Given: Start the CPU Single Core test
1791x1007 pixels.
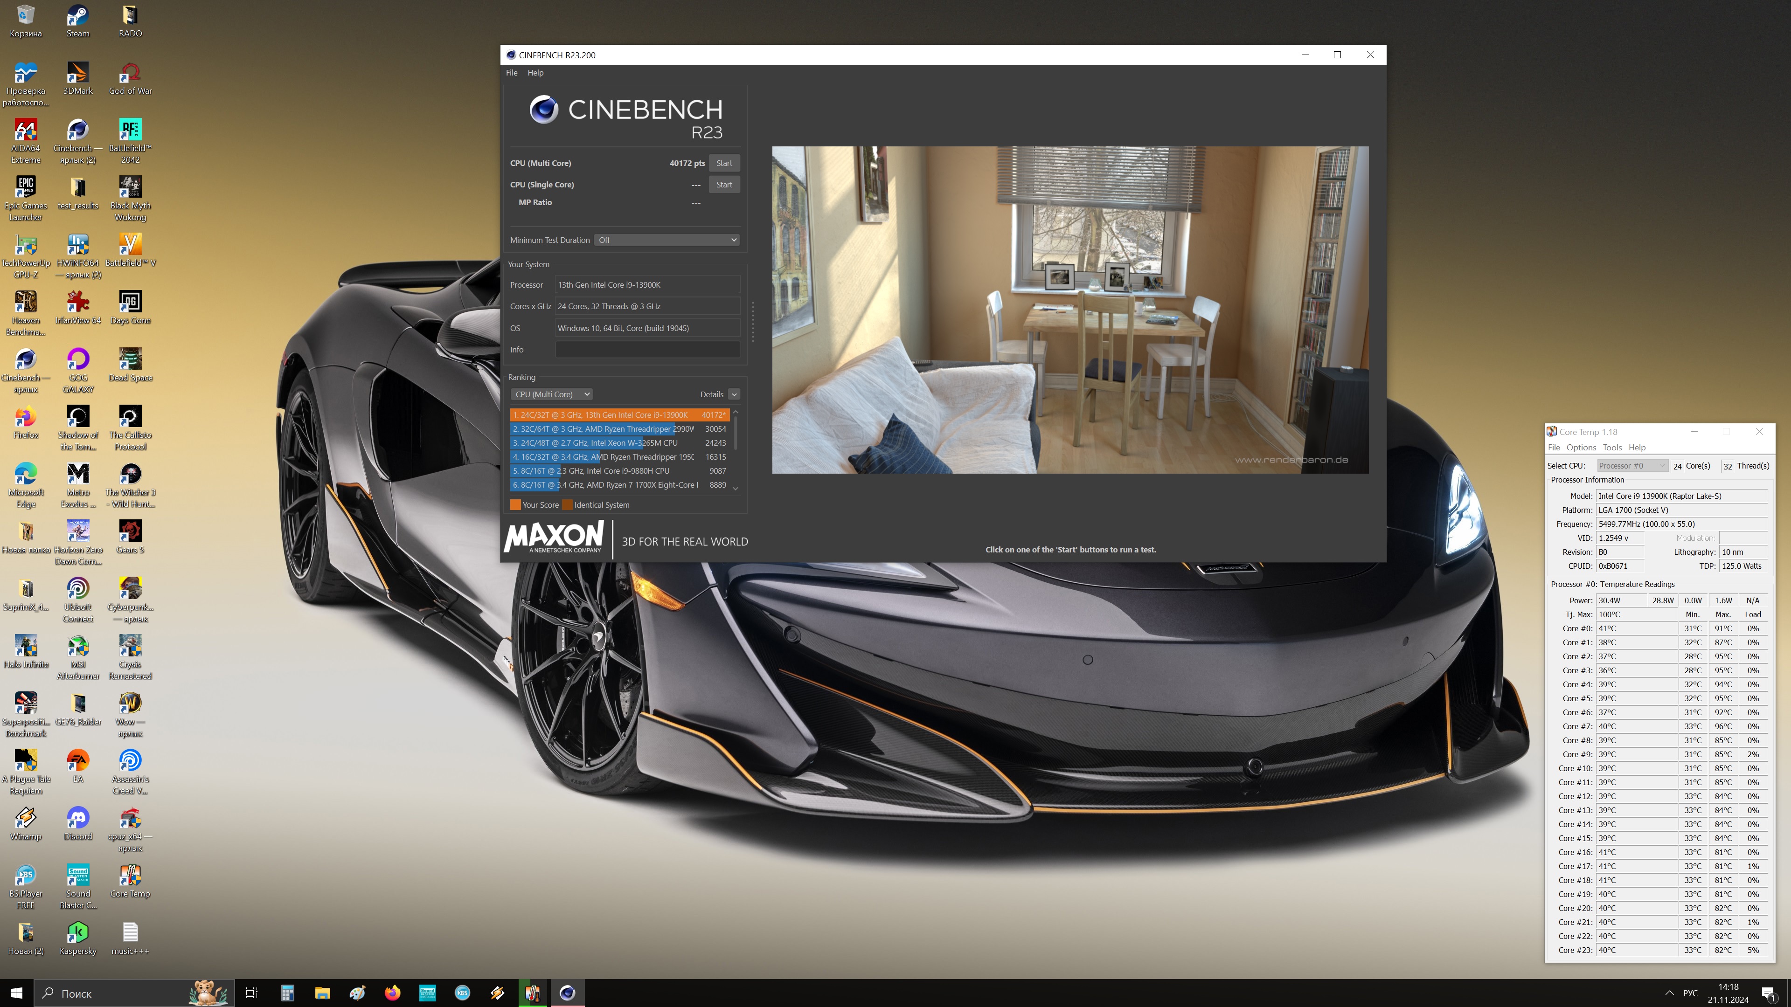Looking at the screenshot, I should tap(724, 185).
